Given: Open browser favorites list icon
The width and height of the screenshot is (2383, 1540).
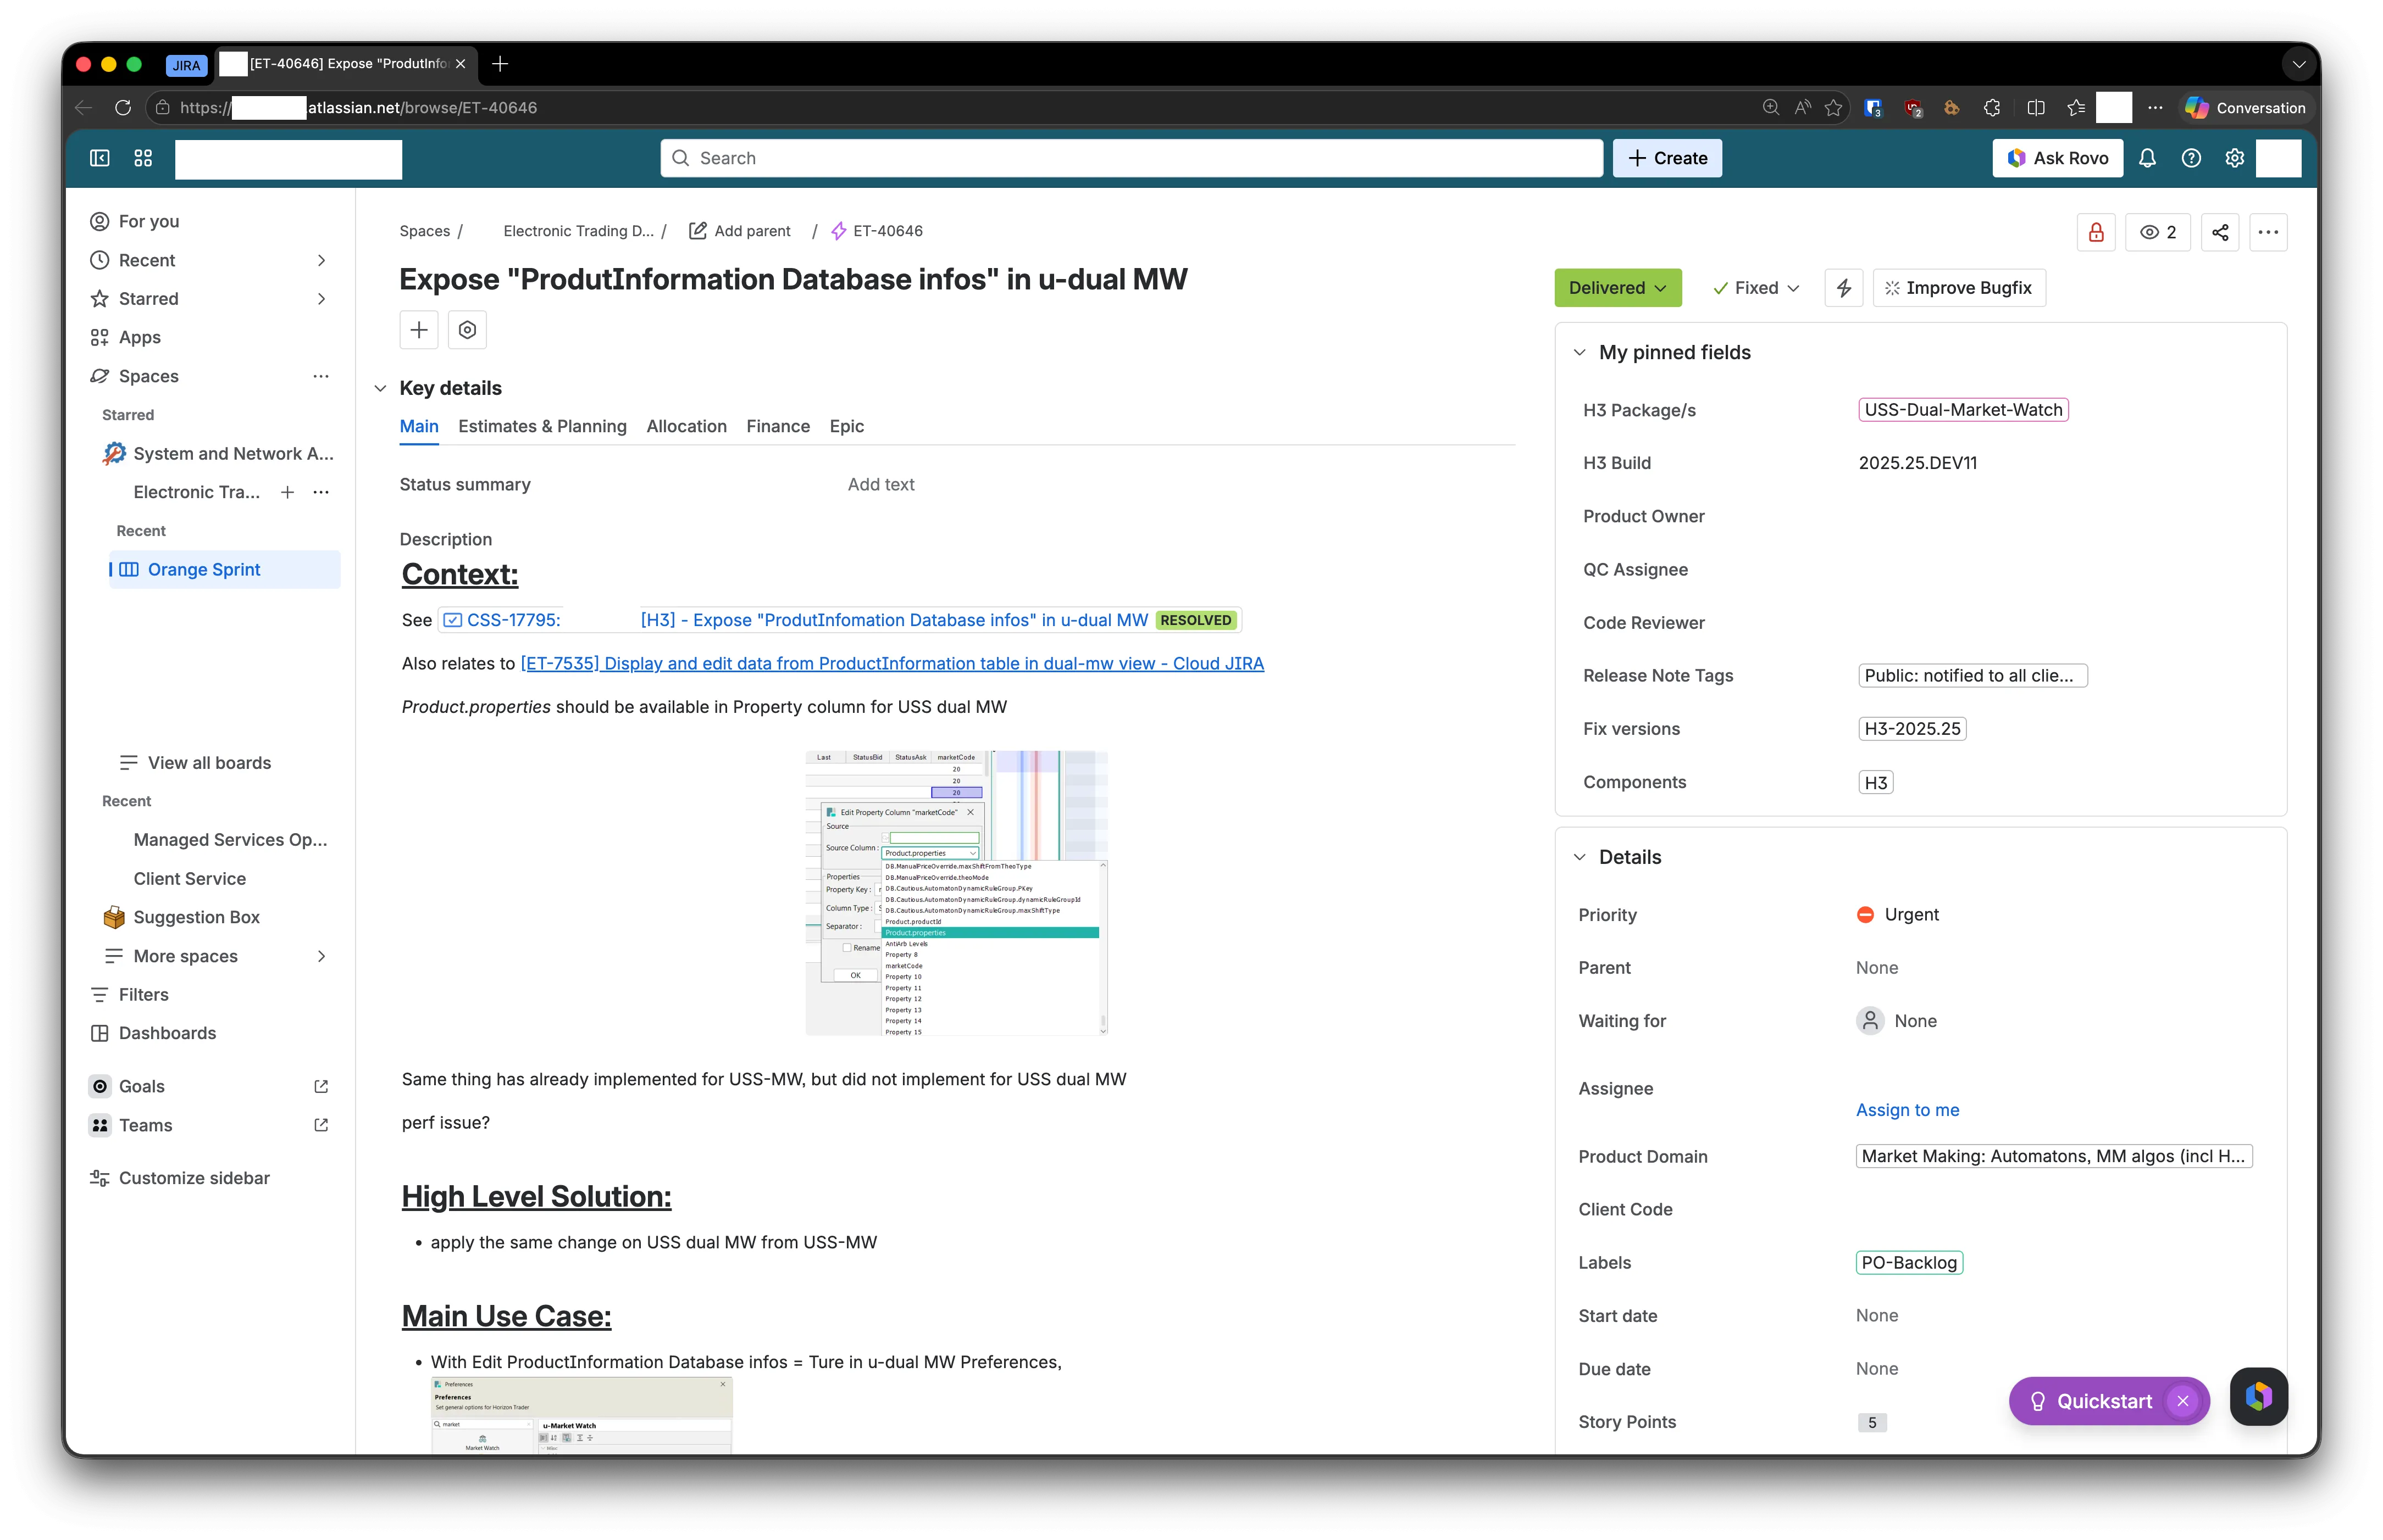Looking at the screenshot, I should pos(2076,107).
